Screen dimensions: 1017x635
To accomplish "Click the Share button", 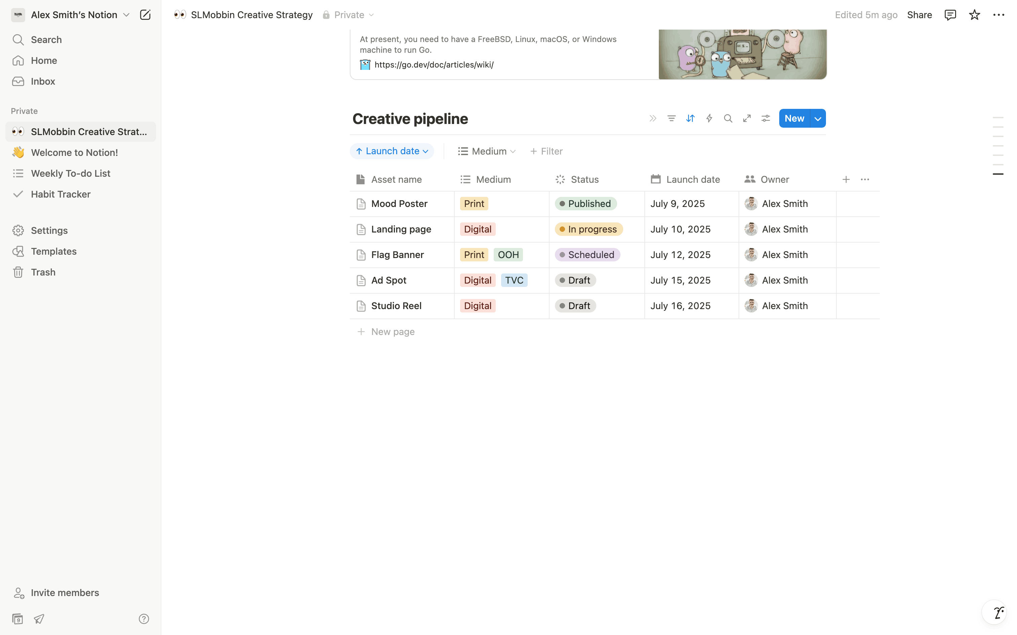I will 919,15.
